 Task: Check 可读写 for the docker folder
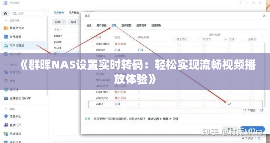point(204,50)
